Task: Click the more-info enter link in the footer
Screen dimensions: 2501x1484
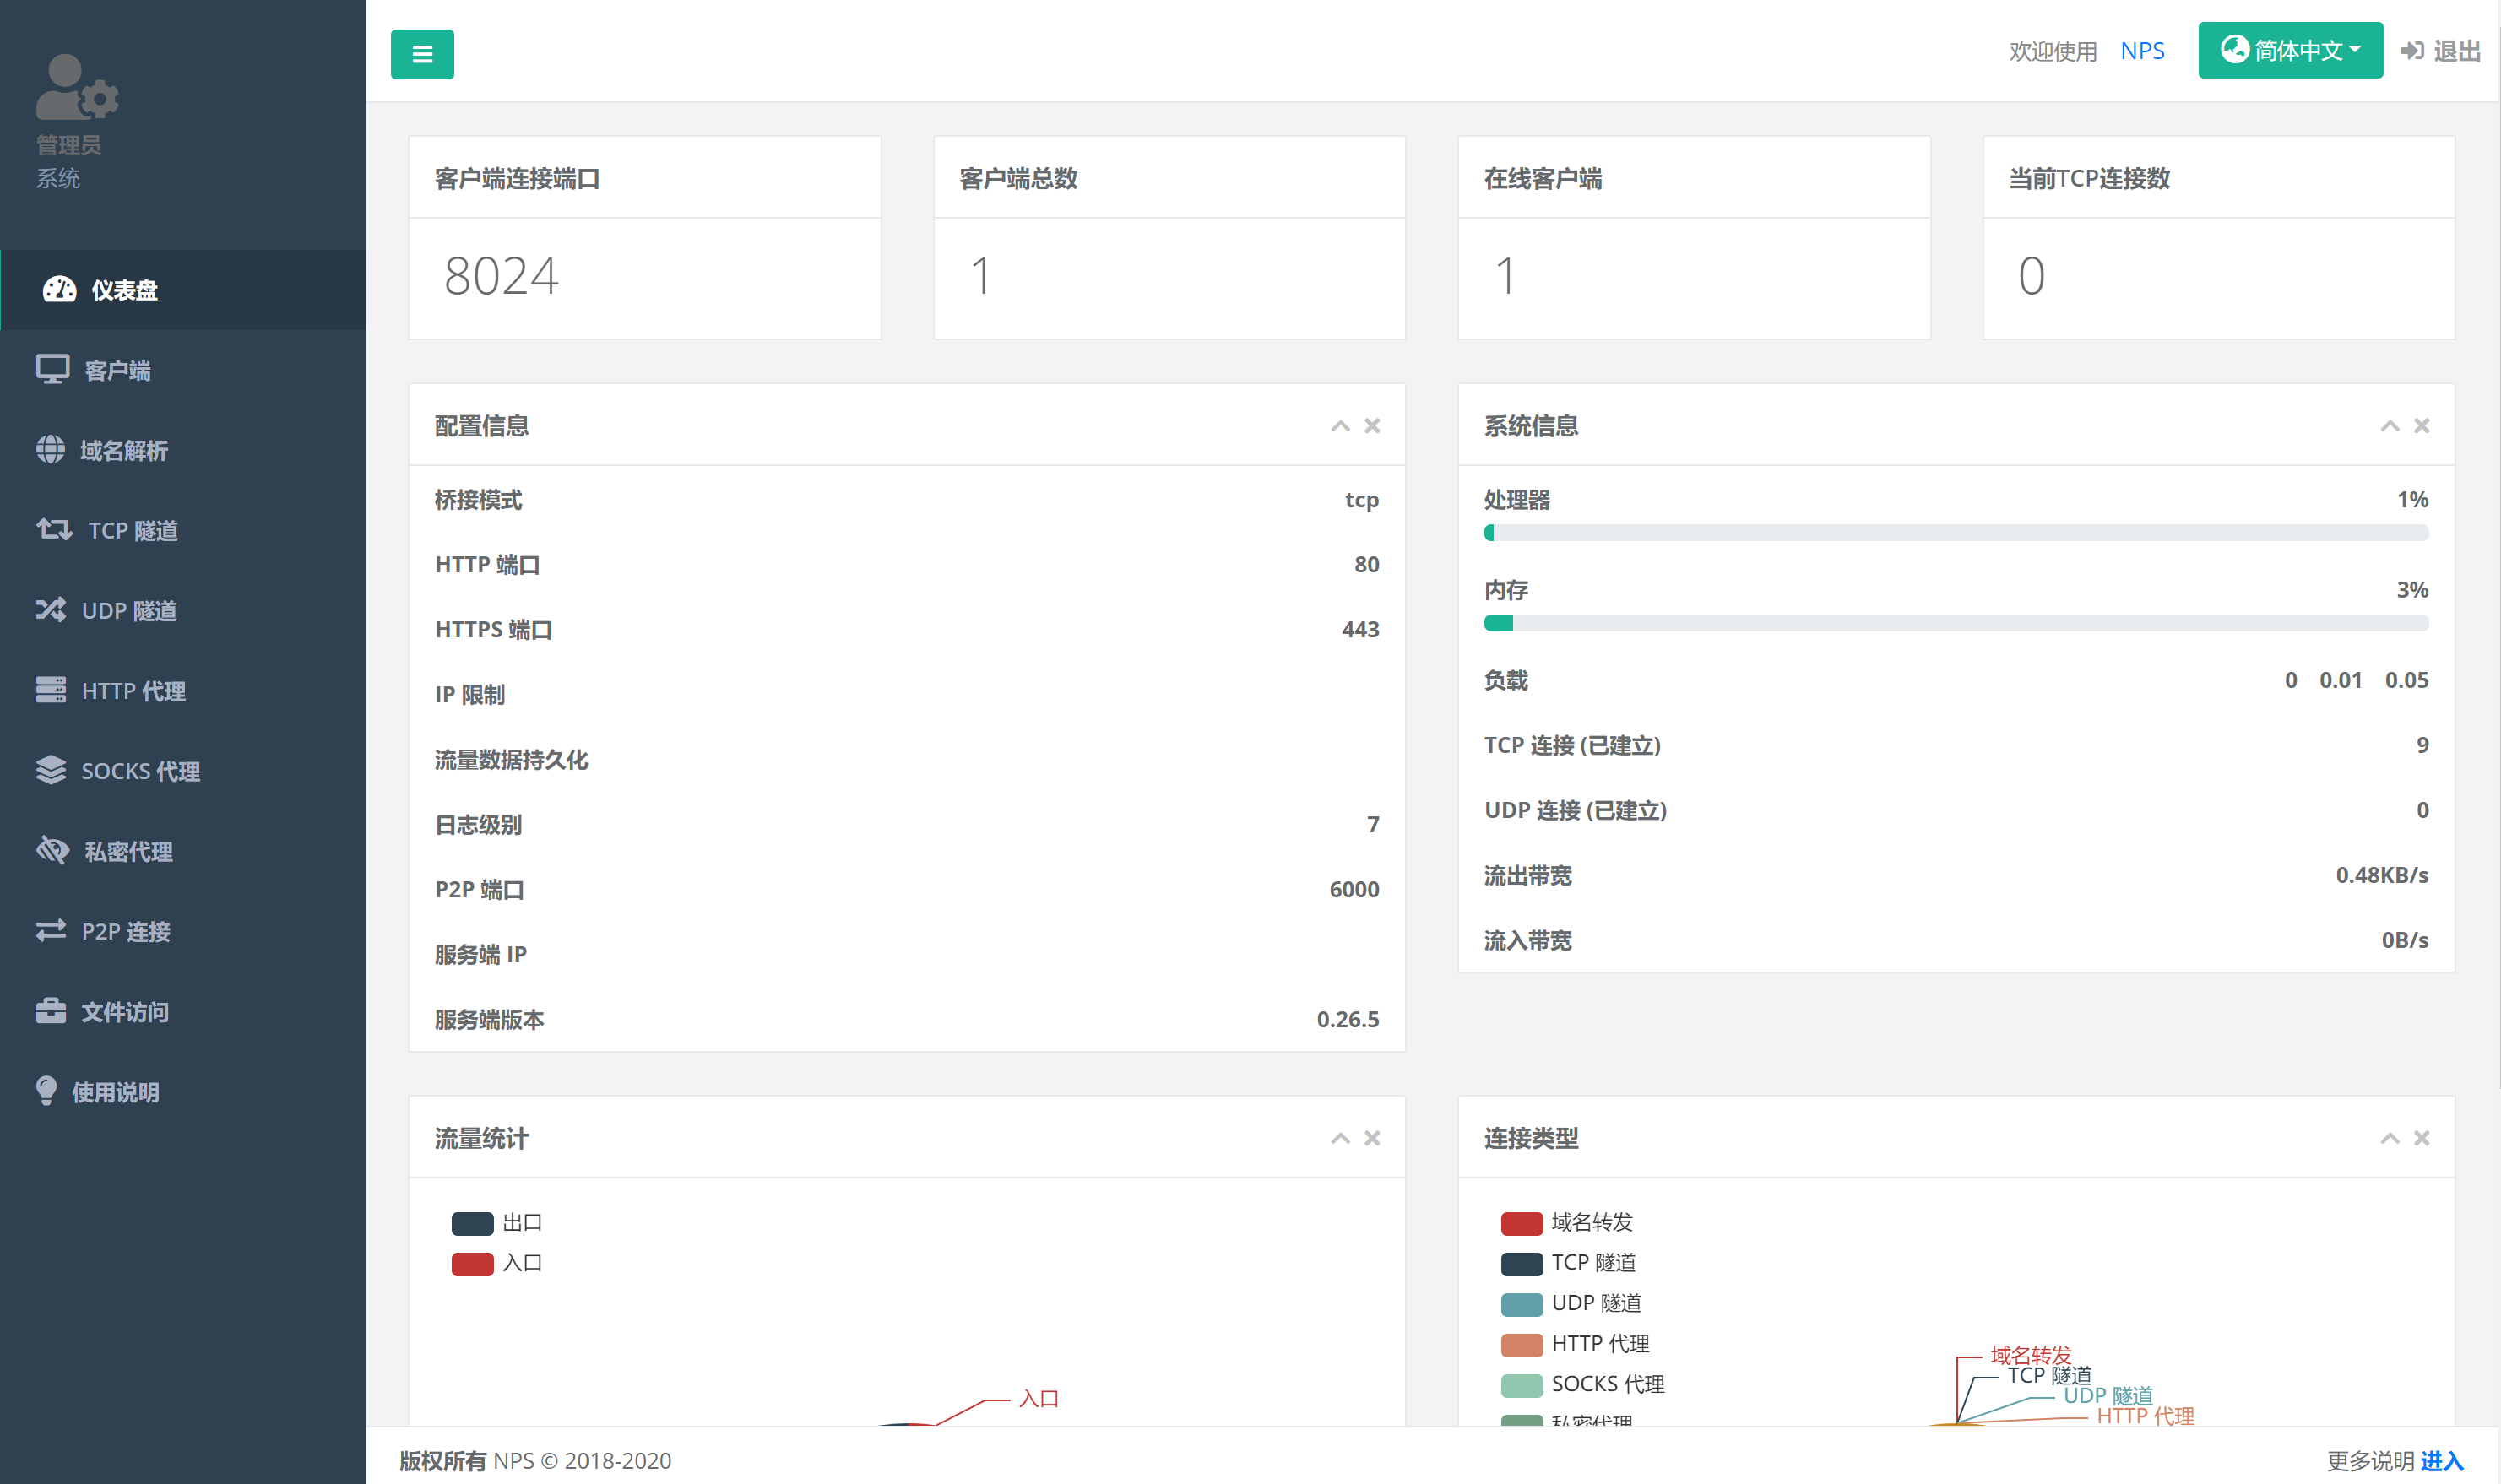Action: tap(2441, 1461)
